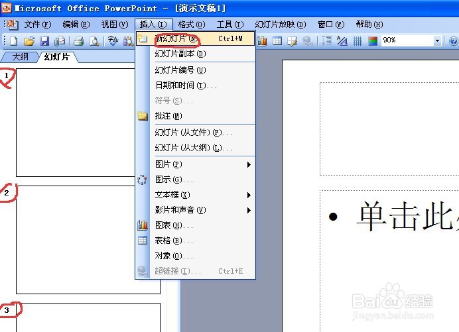The image size is (459, 332).
Task: Click the Insert Chart toolbar icon
Action: [262, 41]
